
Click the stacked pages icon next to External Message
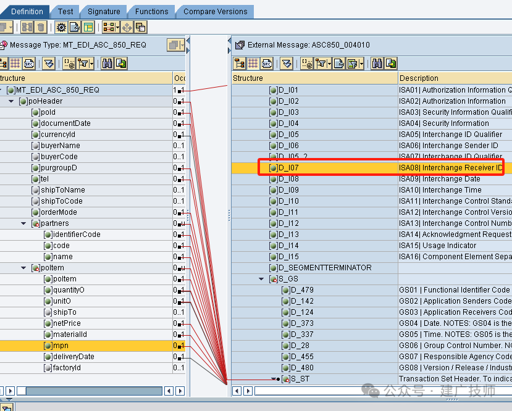click(240, 44)
